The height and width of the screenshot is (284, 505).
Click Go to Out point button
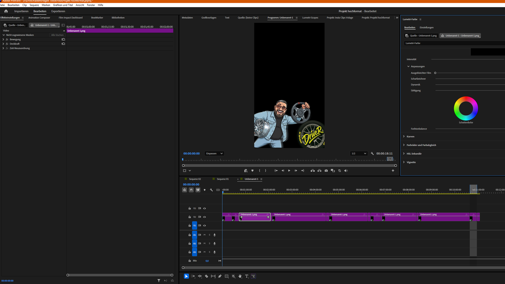point(303,171)
